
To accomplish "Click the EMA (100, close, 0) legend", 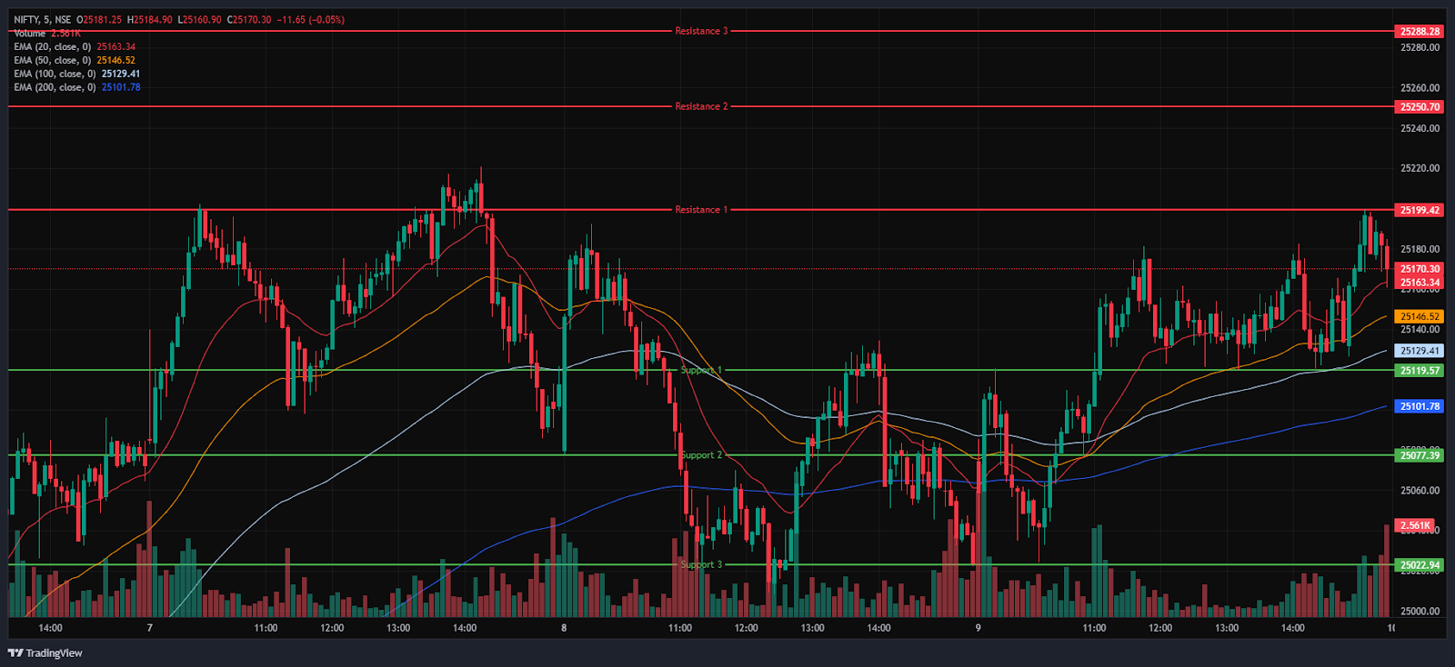I will point(55,74).
